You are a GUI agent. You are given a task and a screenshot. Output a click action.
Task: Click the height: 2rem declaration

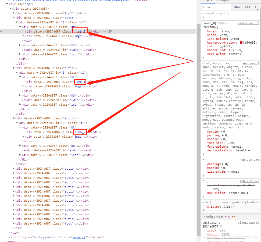[x=219, y=31]
